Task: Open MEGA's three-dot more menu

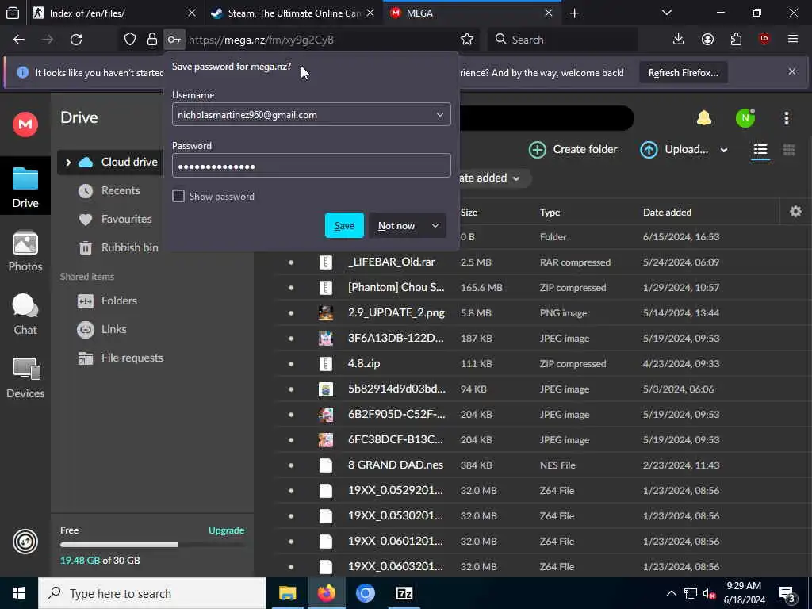Action: click(786, 119)
